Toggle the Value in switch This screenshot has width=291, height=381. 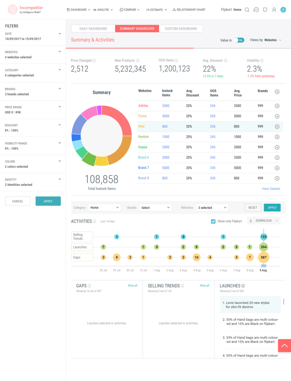[239, 40]
